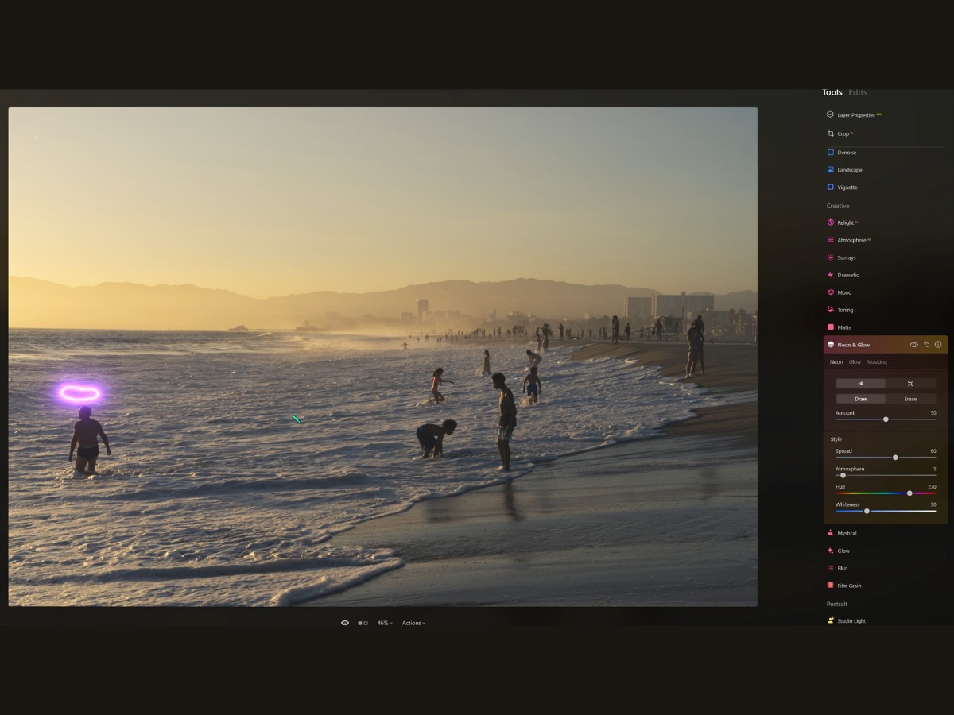The width and height of the screenshot is (954, 715).
Task: Toggle the preview eye below the photo
Action: pyautogui.click(x=345, y=623)
